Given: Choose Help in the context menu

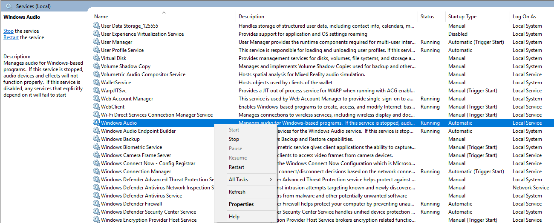Looking at the screenshot, I should click(234, 217).
